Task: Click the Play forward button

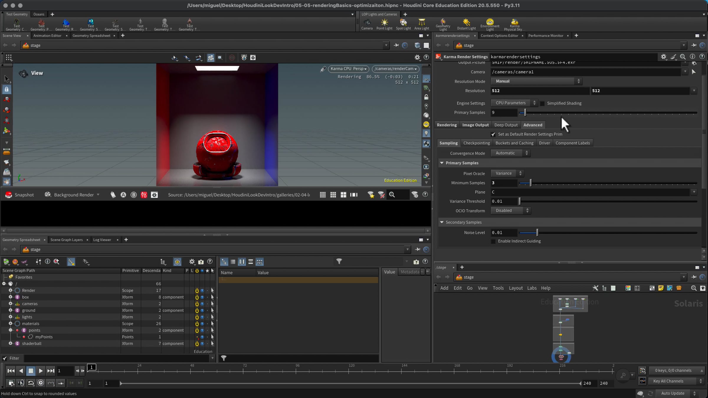Action: tap(41, 371)
